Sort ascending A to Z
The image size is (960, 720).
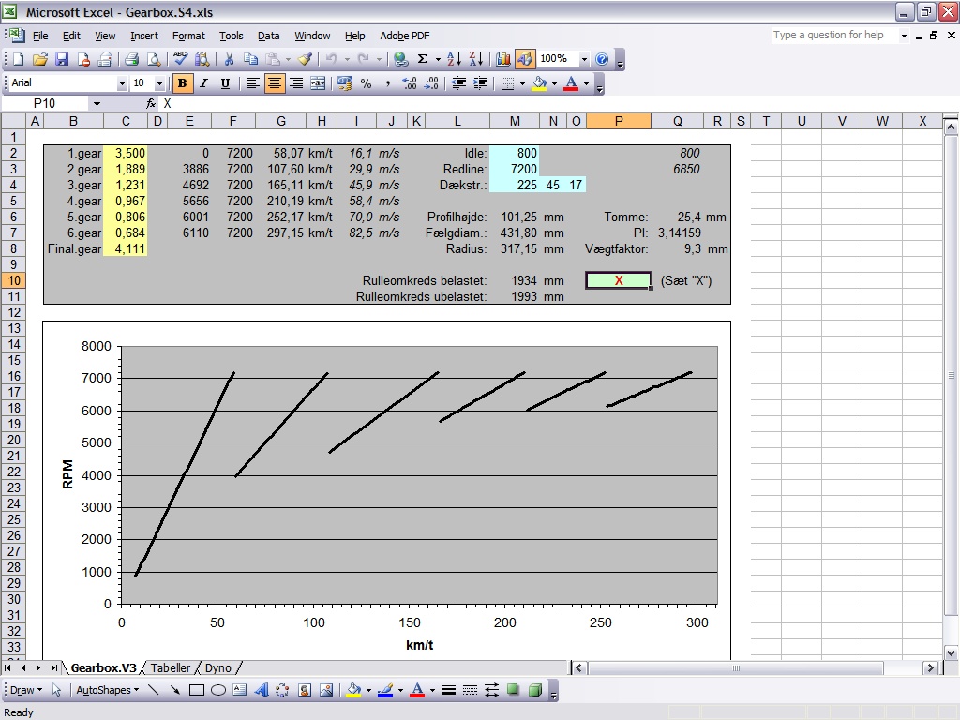pyautogui.click(x=455, y=59)
